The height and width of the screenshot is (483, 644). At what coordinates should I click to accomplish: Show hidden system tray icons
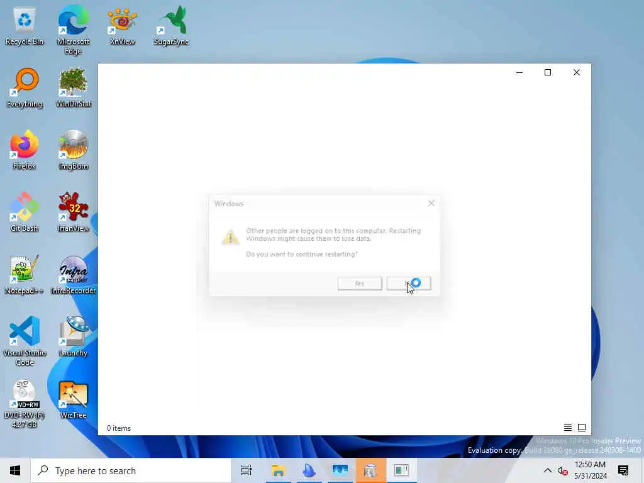coord(548,470)
